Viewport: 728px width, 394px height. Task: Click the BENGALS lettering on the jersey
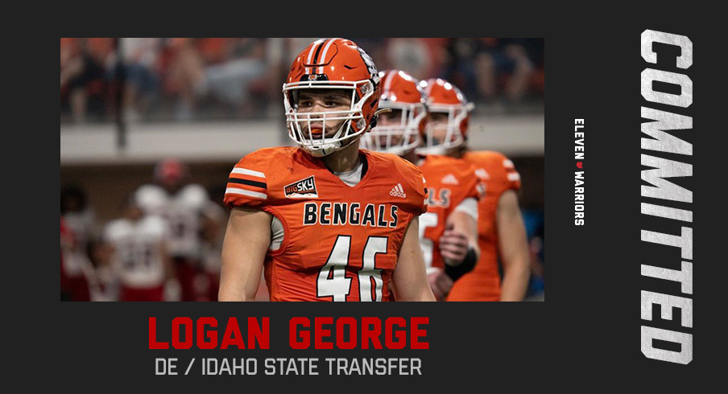pos(350,215)
